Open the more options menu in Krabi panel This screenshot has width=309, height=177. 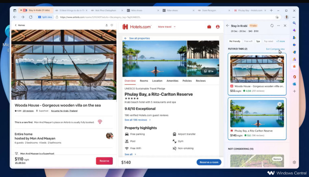click(x=279, y=26)
